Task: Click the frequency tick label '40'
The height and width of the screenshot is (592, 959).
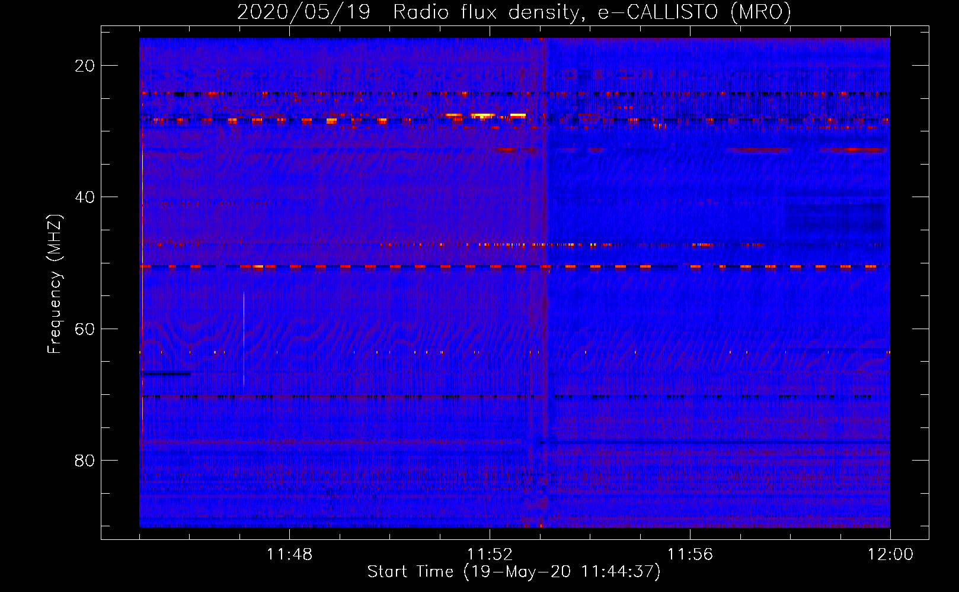Action: pyautogui.click(x=85, y=197)
